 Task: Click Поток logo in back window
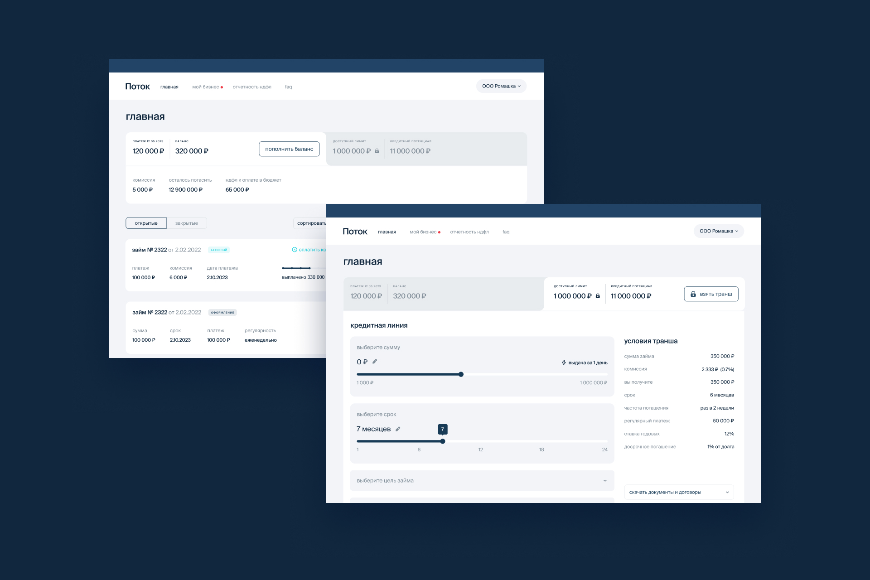[137, 87]
